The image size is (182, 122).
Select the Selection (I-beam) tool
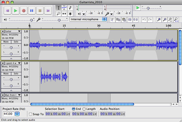coord(58,8)
